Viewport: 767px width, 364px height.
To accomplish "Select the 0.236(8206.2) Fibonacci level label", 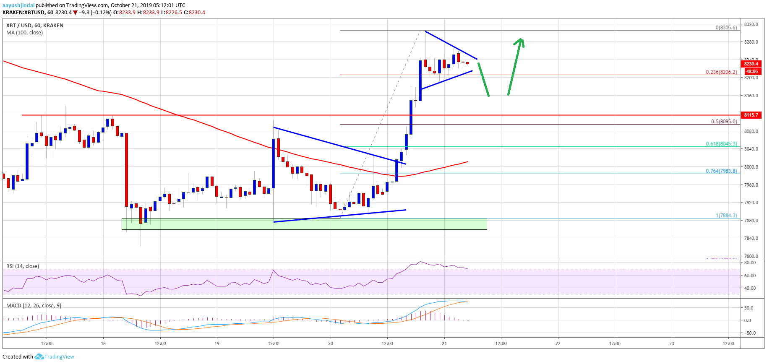I will [x=721, y=72].
